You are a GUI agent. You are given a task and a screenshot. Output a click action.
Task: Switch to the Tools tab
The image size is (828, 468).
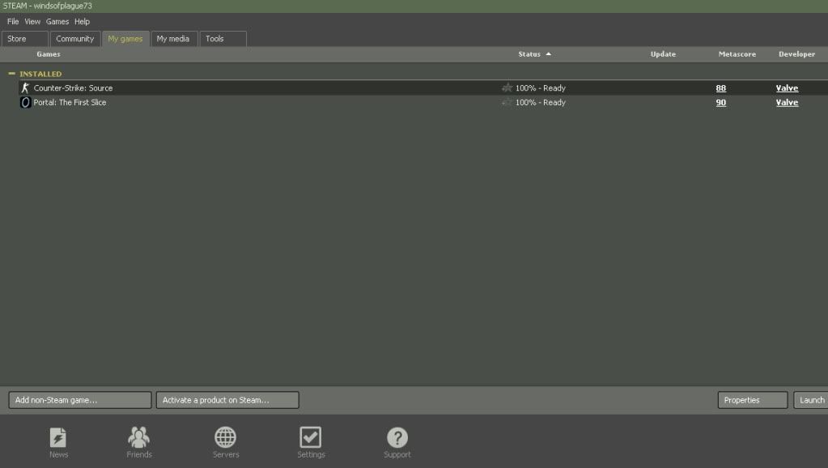click(x=223, y=39)
